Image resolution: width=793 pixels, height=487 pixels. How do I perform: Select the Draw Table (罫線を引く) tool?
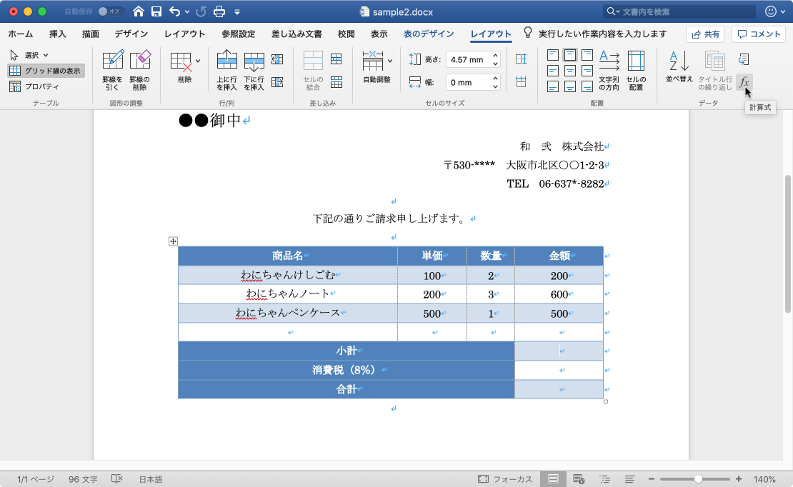coord(112,70)
